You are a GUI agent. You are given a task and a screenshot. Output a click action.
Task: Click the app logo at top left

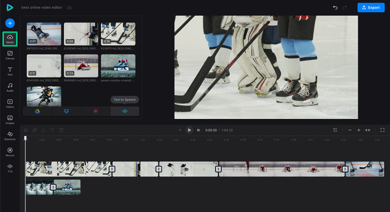pos(10,7)
